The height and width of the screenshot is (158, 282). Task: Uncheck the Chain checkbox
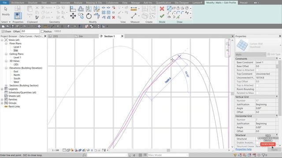point(3,31)
